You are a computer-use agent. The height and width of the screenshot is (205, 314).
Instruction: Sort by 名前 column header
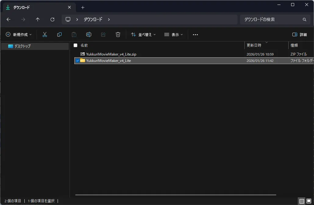84,45
